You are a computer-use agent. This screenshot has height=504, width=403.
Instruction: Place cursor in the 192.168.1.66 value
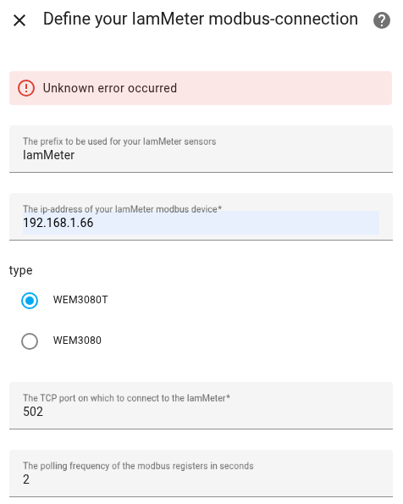[x=58, y=223]
